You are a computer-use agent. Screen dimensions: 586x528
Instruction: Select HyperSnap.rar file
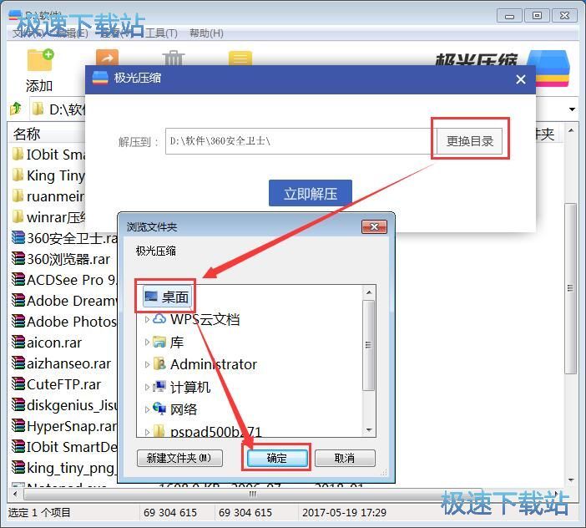pyautogui.click(x=64, y=426)
